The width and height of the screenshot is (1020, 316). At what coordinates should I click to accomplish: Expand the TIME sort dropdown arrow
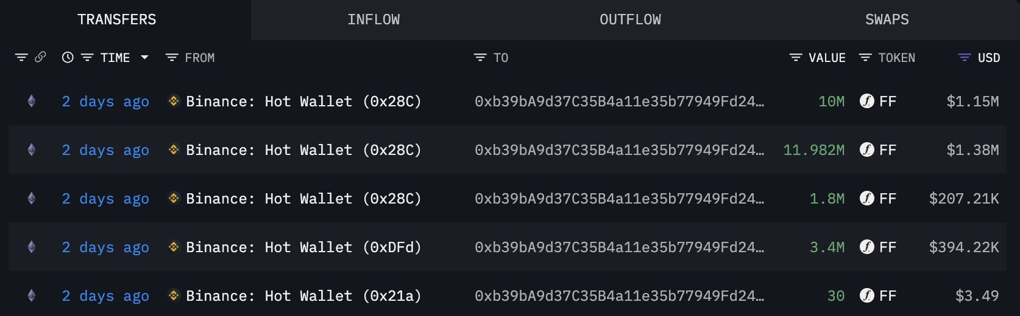point(144,57)
